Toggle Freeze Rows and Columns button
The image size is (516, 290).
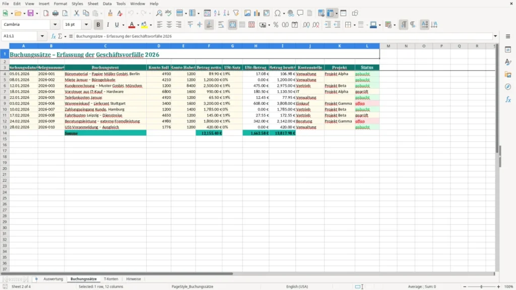[x=330, y=13]
